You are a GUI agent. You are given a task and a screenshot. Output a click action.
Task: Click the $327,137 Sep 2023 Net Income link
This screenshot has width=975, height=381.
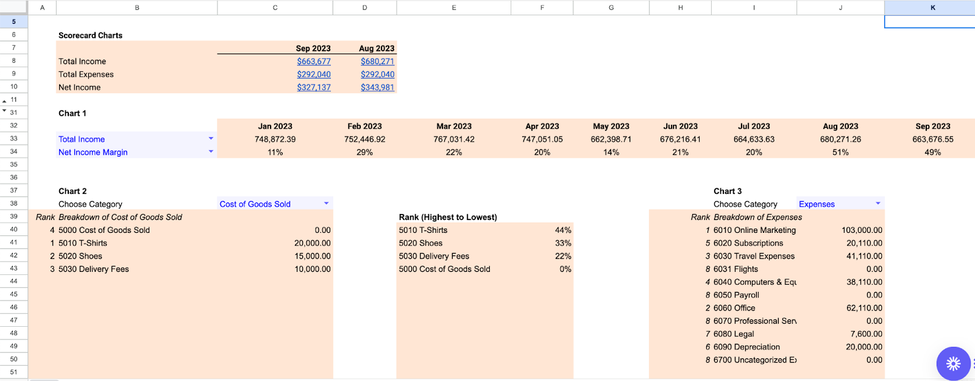tap(314, 87)
